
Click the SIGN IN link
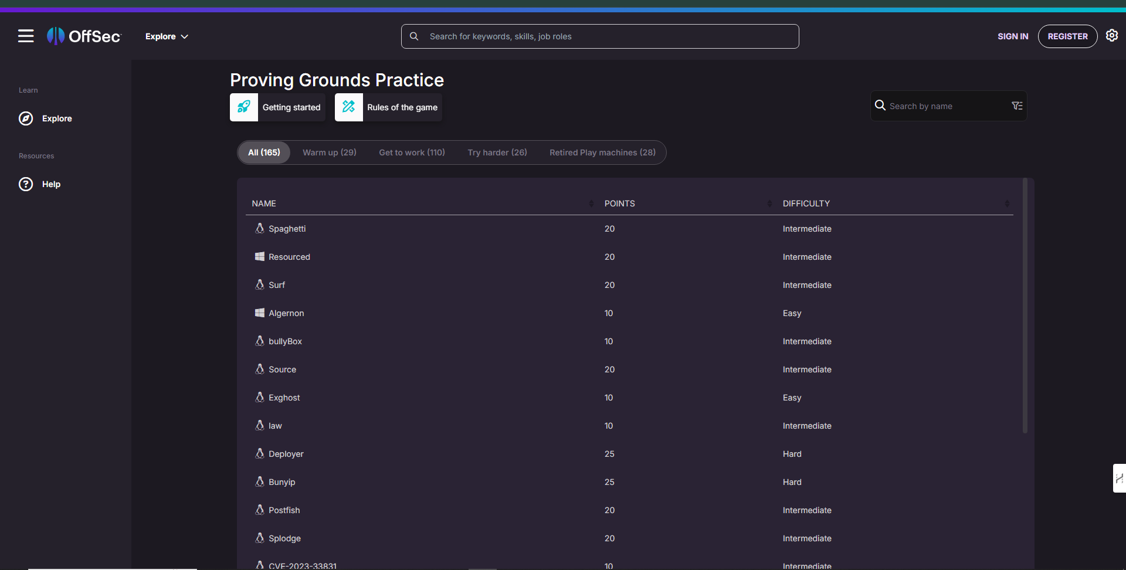(1013, 36)
